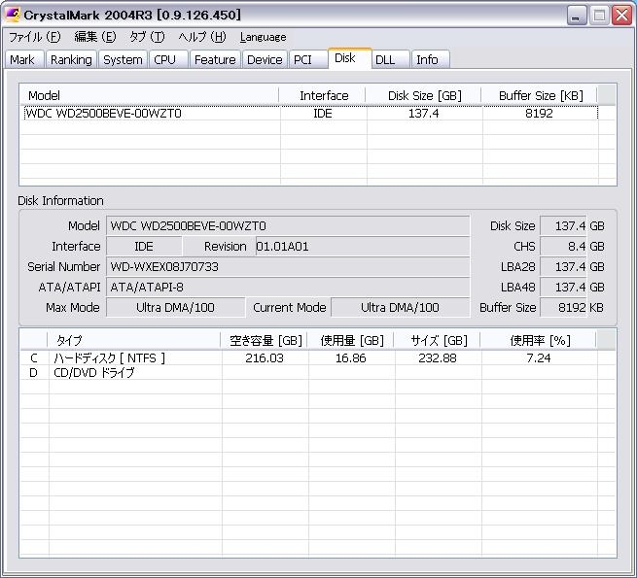Switch to the DLL tab
Image resolution: width=637 pixels, height=578 pixels.
pos(385,60)
